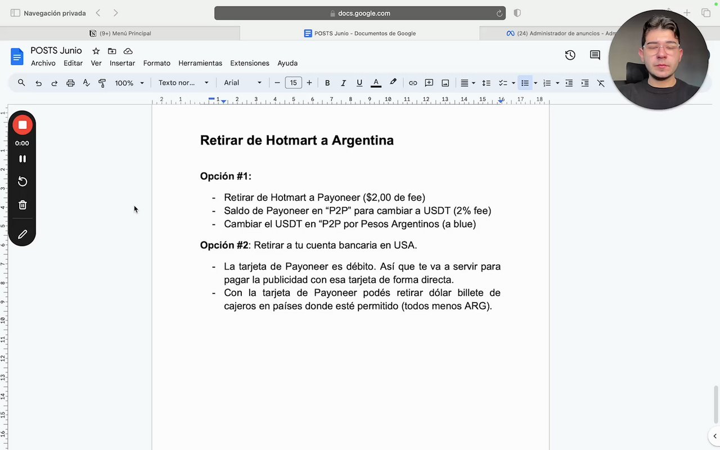The image size is (720, 450).
Task: Toggle the bulleted list
Action: (x=524, y=83)
